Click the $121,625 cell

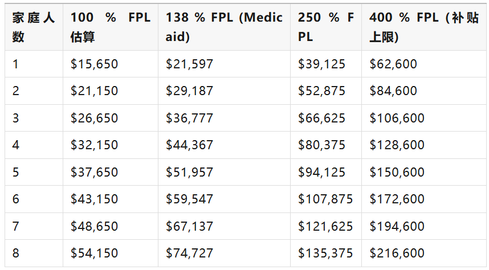point(325,227)
